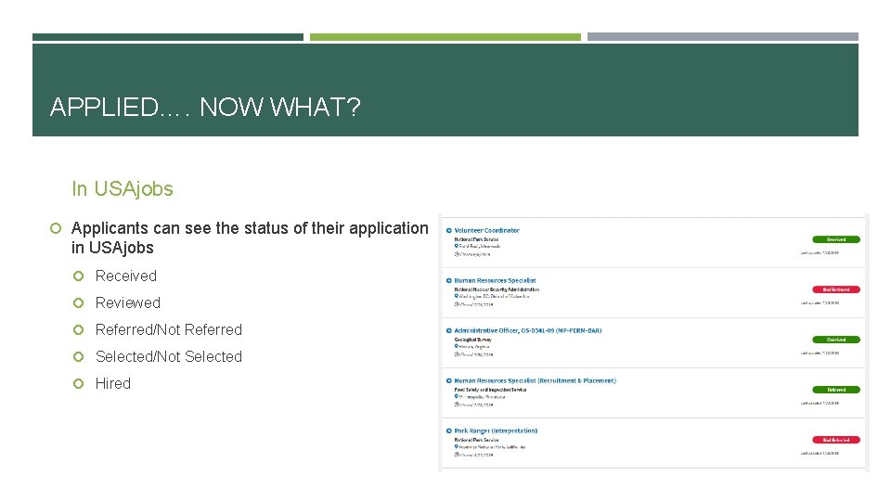Select the closed date under Volunteer Coordinator

point(476,254)
